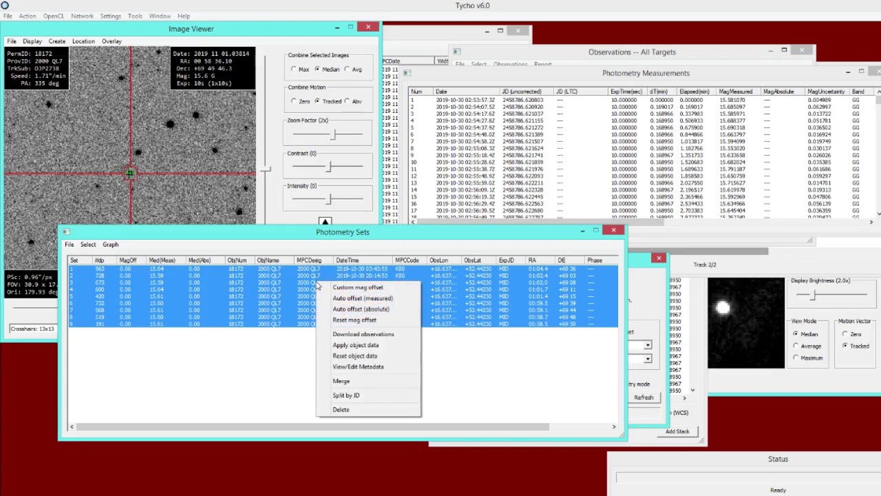Viewport: 881px width, 496px height.
Task: Click the Observations All Targets window icon
Action: pos(456,52)
